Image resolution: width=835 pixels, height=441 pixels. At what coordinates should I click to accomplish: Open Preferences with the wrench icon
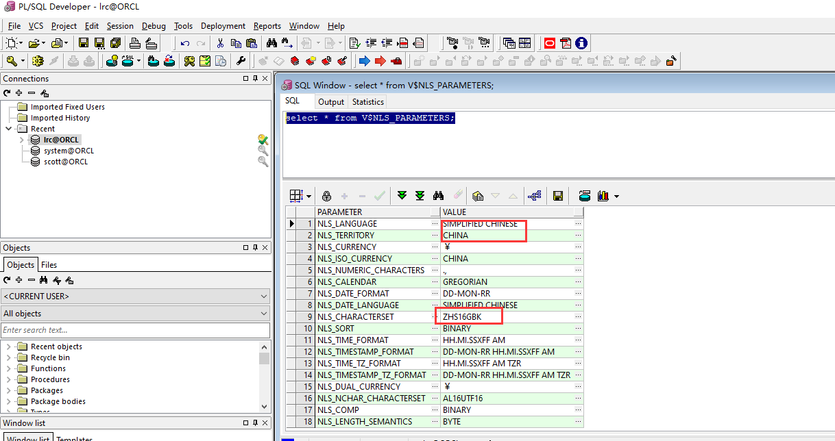click(241, 61)
